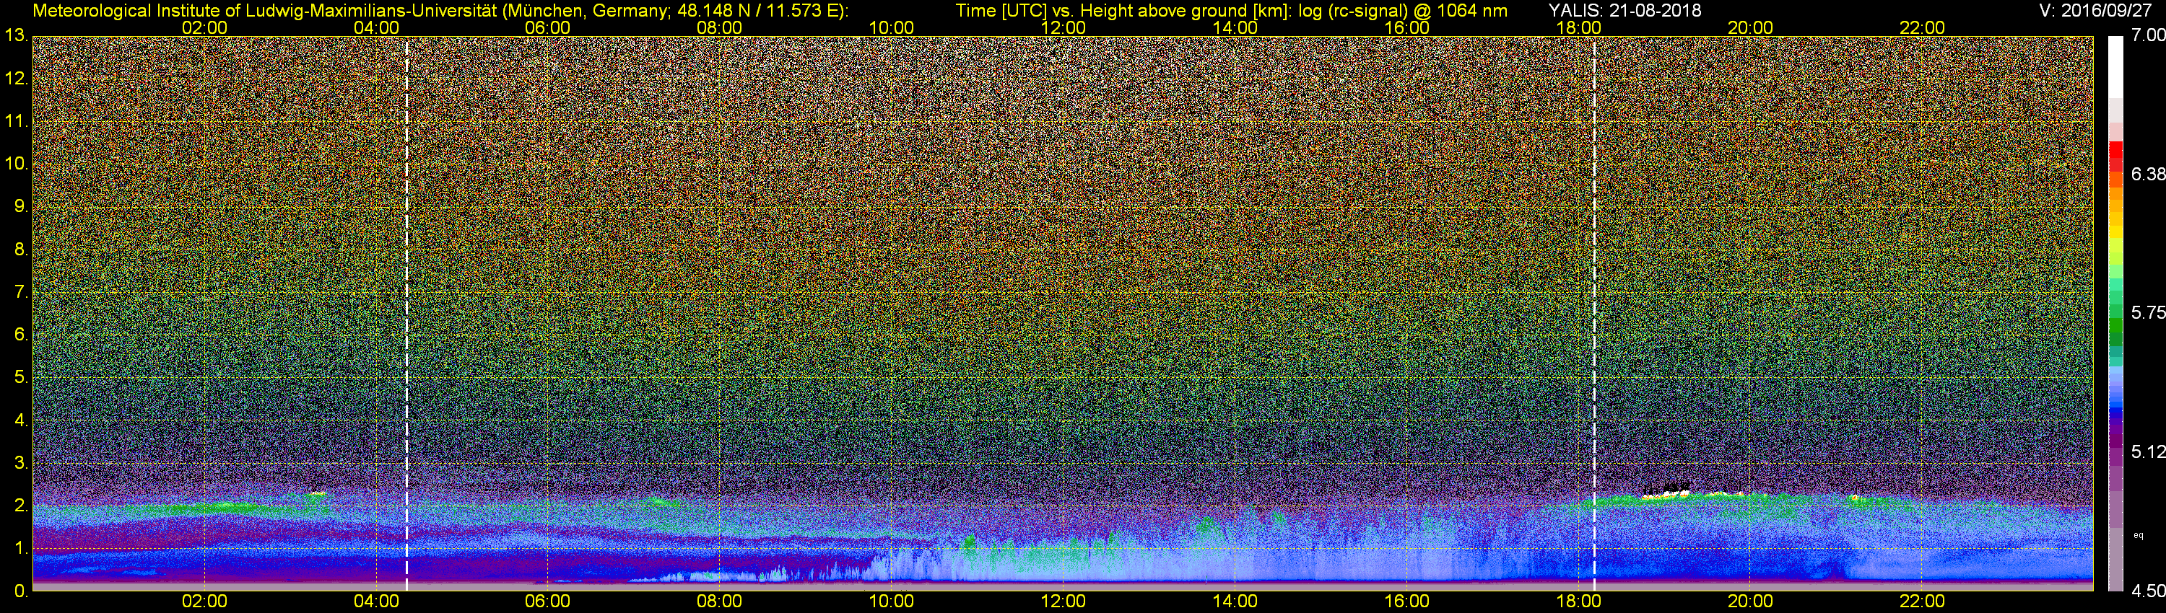Click the 7.00 colorbar maximum value

[2147, 35]
